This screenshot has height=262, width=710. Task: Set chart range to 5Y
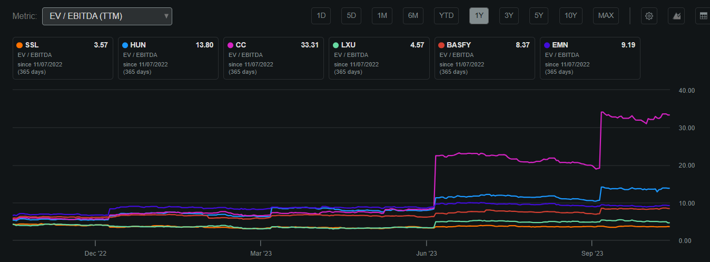(539, 16)
